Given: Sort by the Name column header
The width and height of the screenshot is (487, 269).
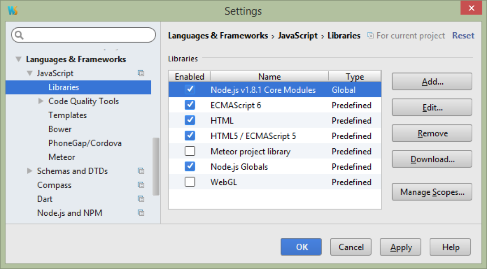Looking at the screenshot, I should (269, 77).
